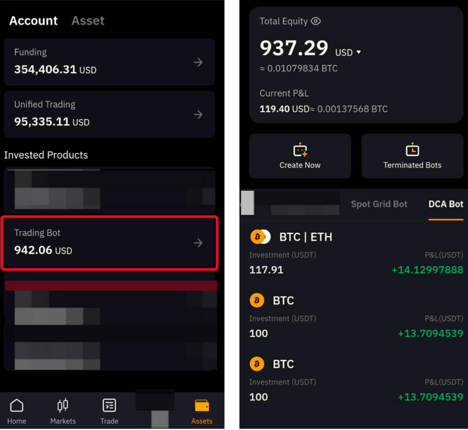This screenshot has width=468, height=430.
Task: Select the Assets wallet icon
Action: tap(202, 405)
